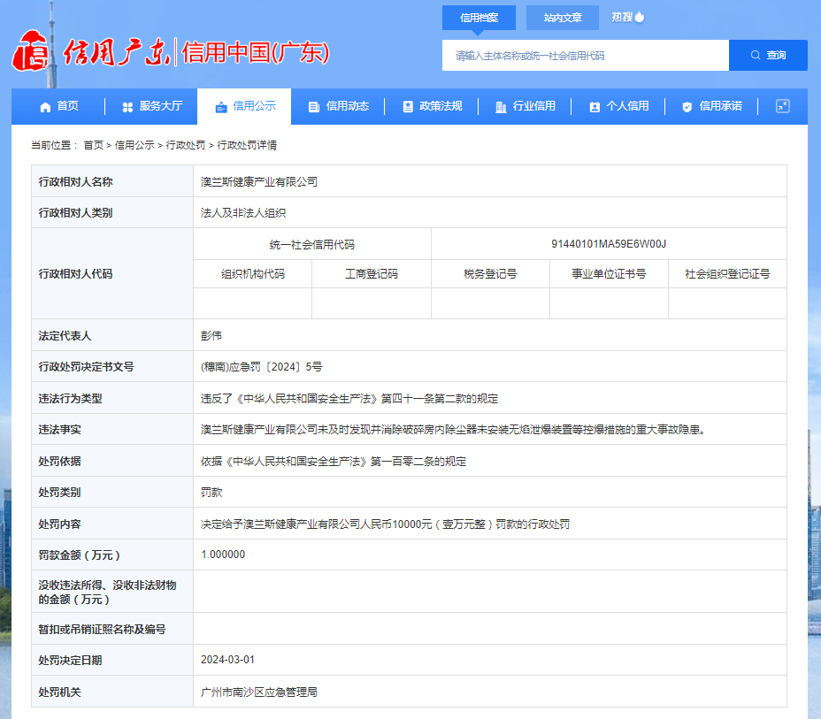Click the 处罚内容 decision text
This screenshot has height=719, width=821.
386,524
